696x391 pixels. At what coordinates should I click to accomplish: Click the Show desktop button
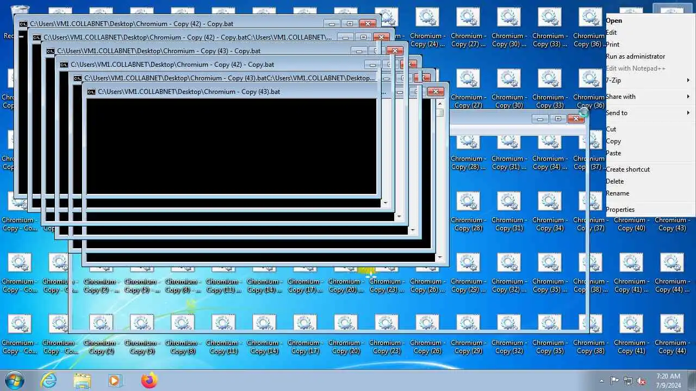point(692,380)
